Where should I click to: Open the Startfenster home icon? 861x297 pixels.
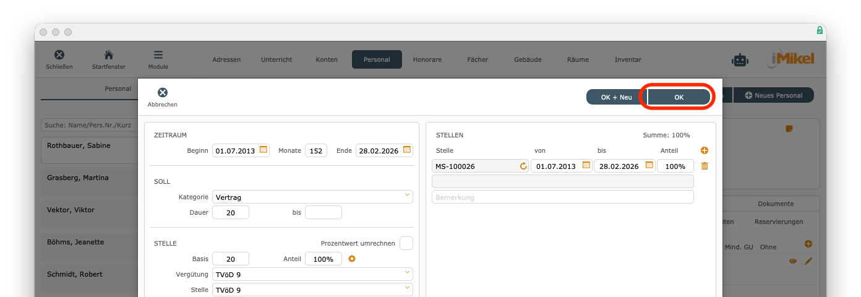[x=108, y=55]
